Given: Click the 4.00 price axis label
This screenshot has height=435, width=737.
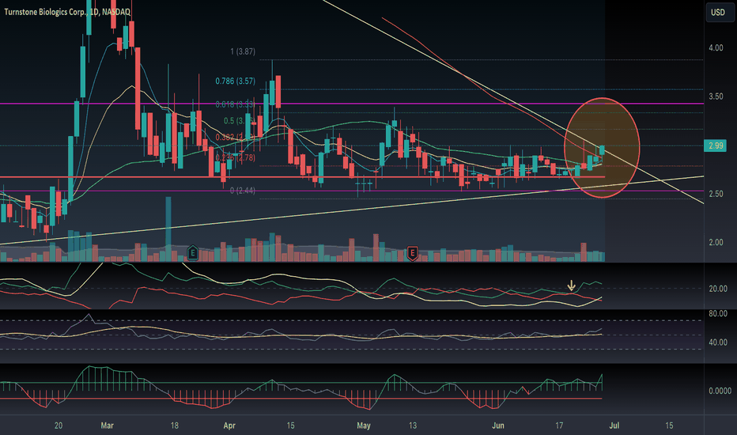Looking at the screenshot, I should [716, 48].
